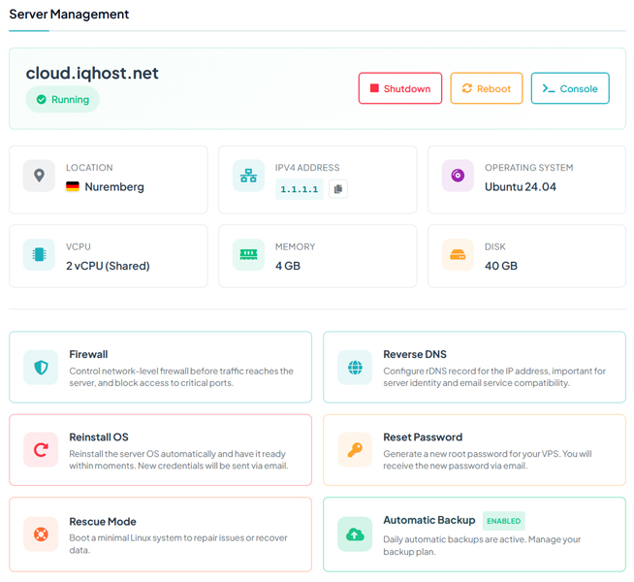This screenshot has width=634, height=582.
Task: Click the location pin icon
Action: tap(39, 176)
